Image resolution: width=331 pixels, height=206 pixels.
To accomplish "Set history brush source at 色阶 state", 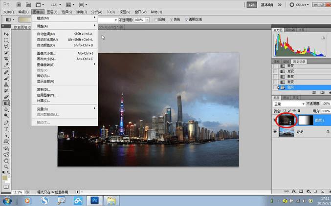I will click(275, 87).
